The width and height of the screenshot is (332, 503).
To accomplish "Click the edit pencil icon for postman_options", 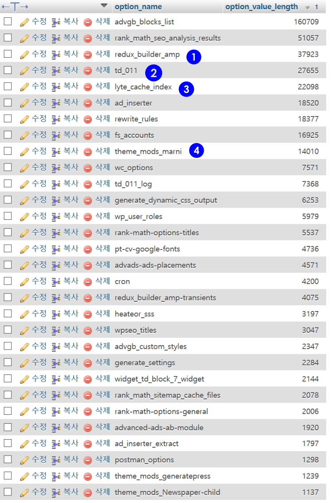I will [25, 460].
